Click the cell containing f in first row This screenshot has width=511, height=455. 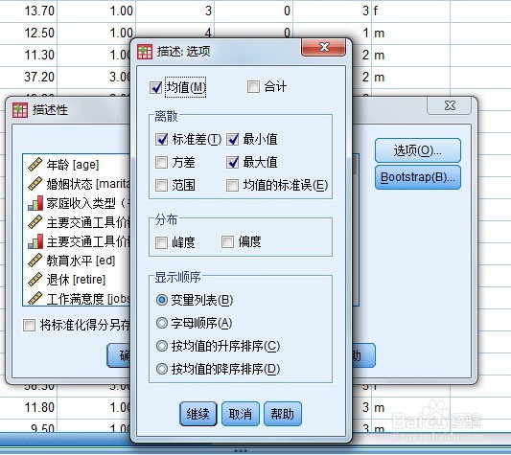(x=410, y=11)
